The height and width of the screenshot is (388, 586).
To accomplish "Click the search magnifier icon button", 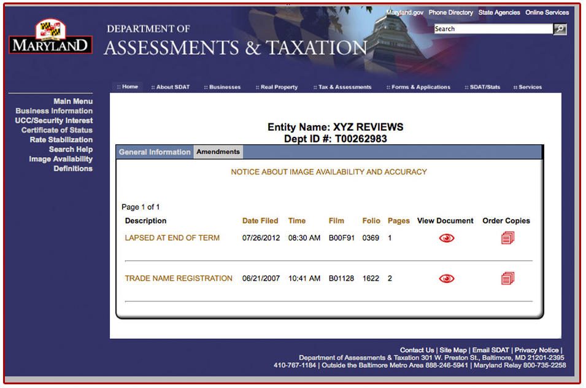I will click(x=560, y=29).
